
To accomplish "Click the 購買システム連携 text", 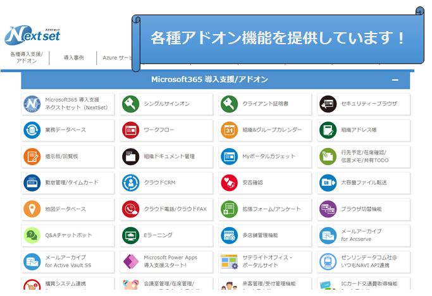I will click(66, 283).
